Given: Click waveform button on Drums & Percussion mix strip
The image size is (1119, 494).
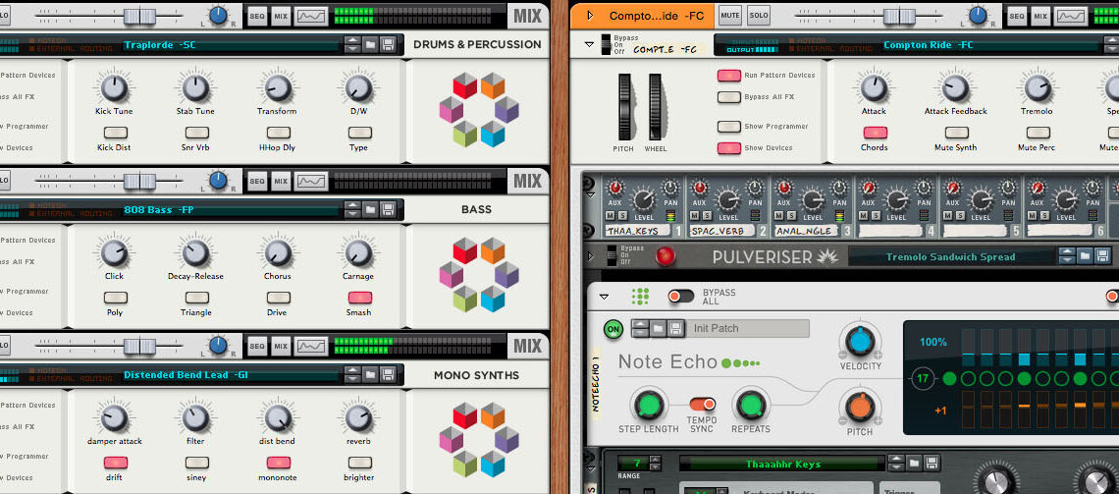Looking at the screenshot, I should pyautogui.click(x=311, y=16).
